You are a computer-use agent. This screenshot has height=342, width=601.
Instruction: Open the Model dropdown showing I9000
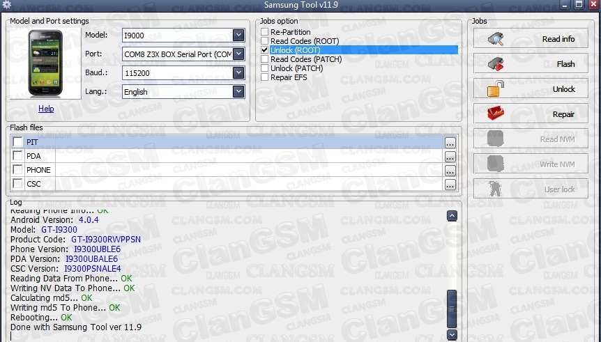pos(238,36)
